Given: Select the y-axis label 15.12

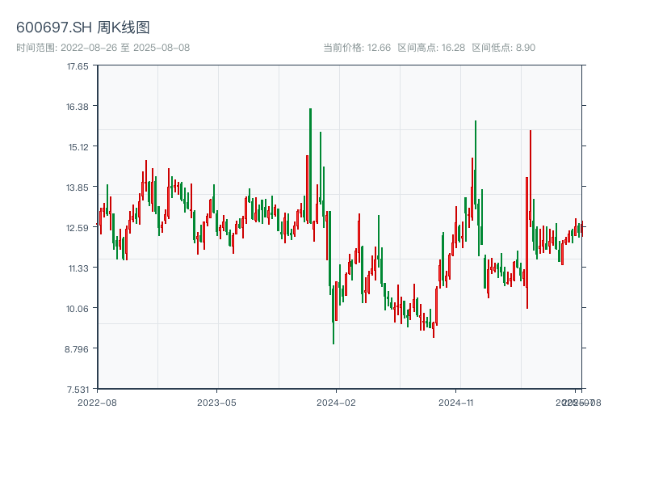Looking at the screenshot, I should click(78, 147).
